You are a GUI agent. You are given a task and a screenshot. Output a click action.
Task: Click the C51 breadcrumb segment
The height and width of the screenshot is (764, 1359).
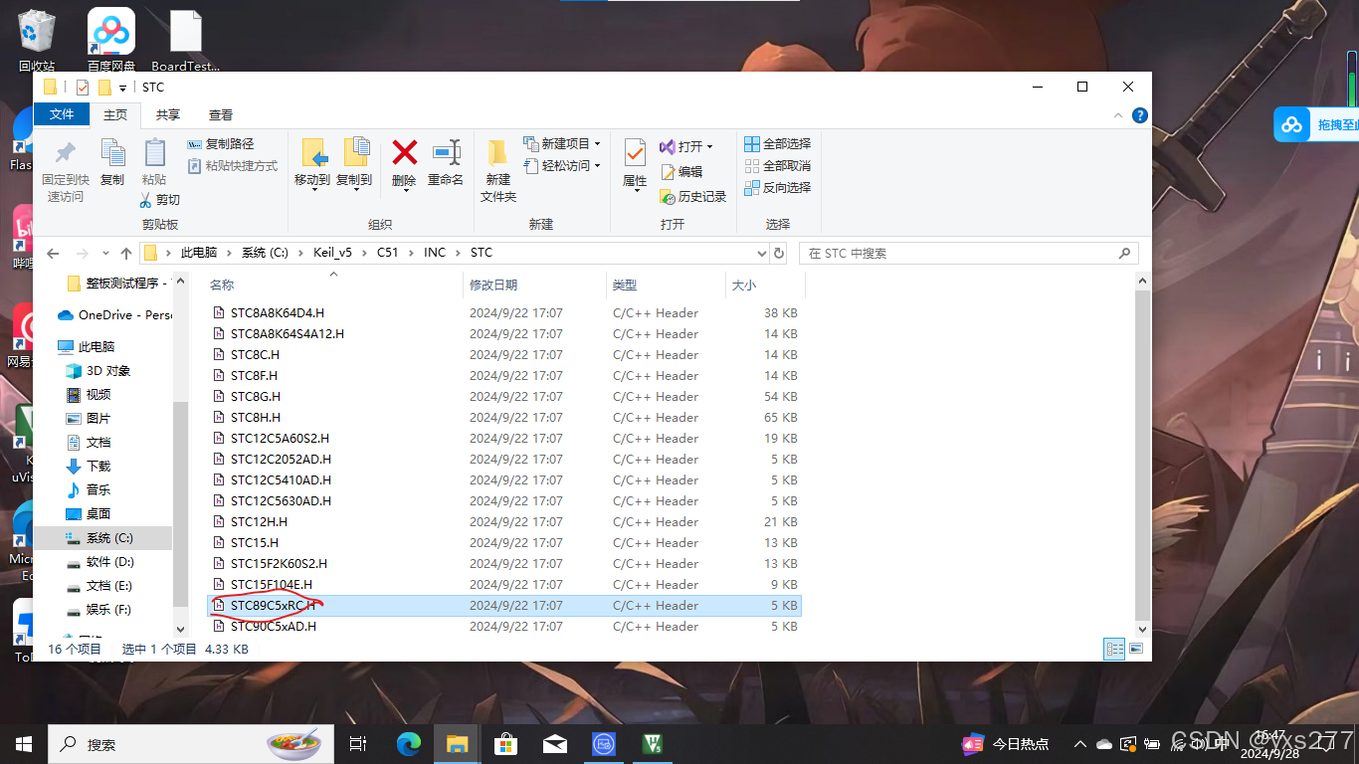click(387, 253)
